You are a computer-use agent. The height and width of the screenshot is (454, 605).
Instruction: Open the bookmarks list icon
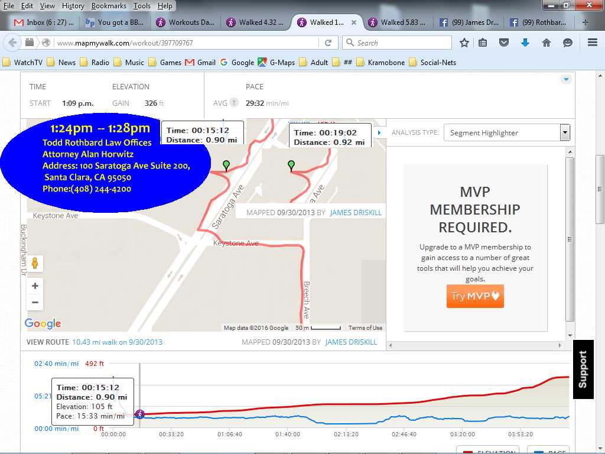483,43
